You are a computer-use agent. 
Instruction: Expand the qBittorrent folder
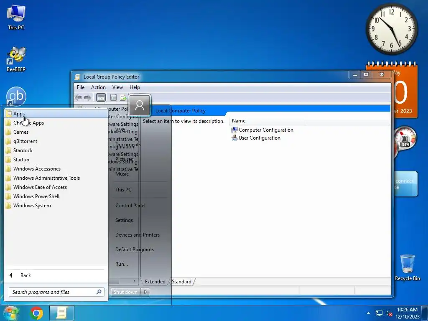click(x=56, y=141)
